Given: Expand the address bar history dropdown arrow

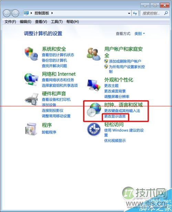Looking at the screenshot, I should tap(129, 13).
